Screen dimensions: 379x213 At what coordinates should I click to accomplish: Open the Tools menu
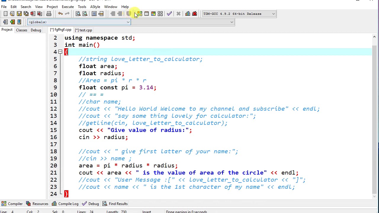pyautogui.click(x=82, y=7)
